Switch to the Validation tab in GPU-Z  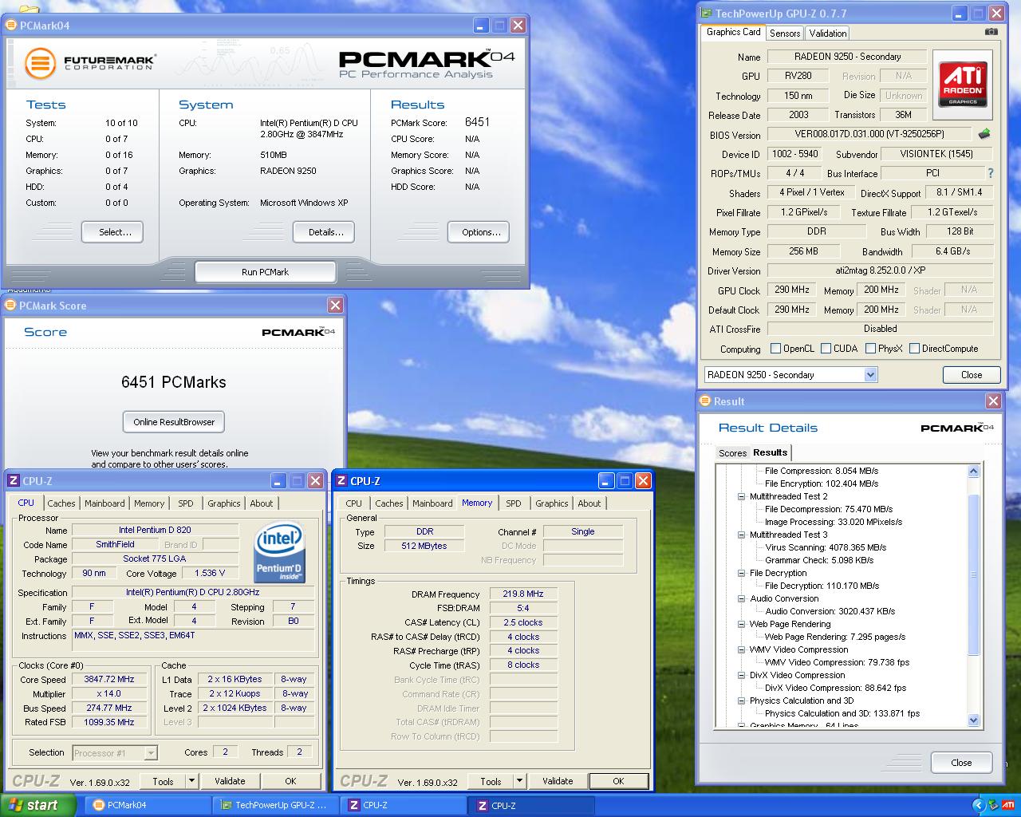(x=827, y=33)
